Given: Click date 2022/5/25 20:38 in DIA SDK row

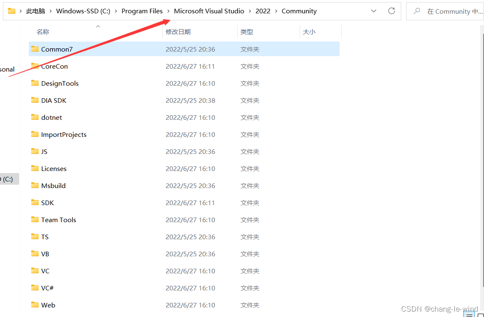Looking at the screenshot, I should [x=190, y=100].
